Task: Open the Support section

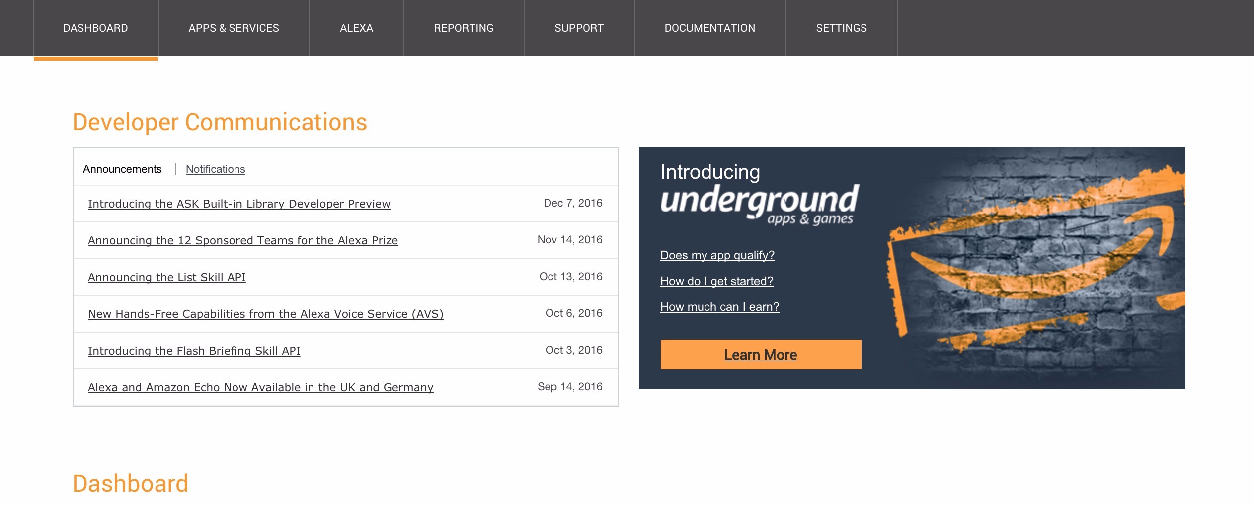Action: pyautogui.click(x=579, y=28)
